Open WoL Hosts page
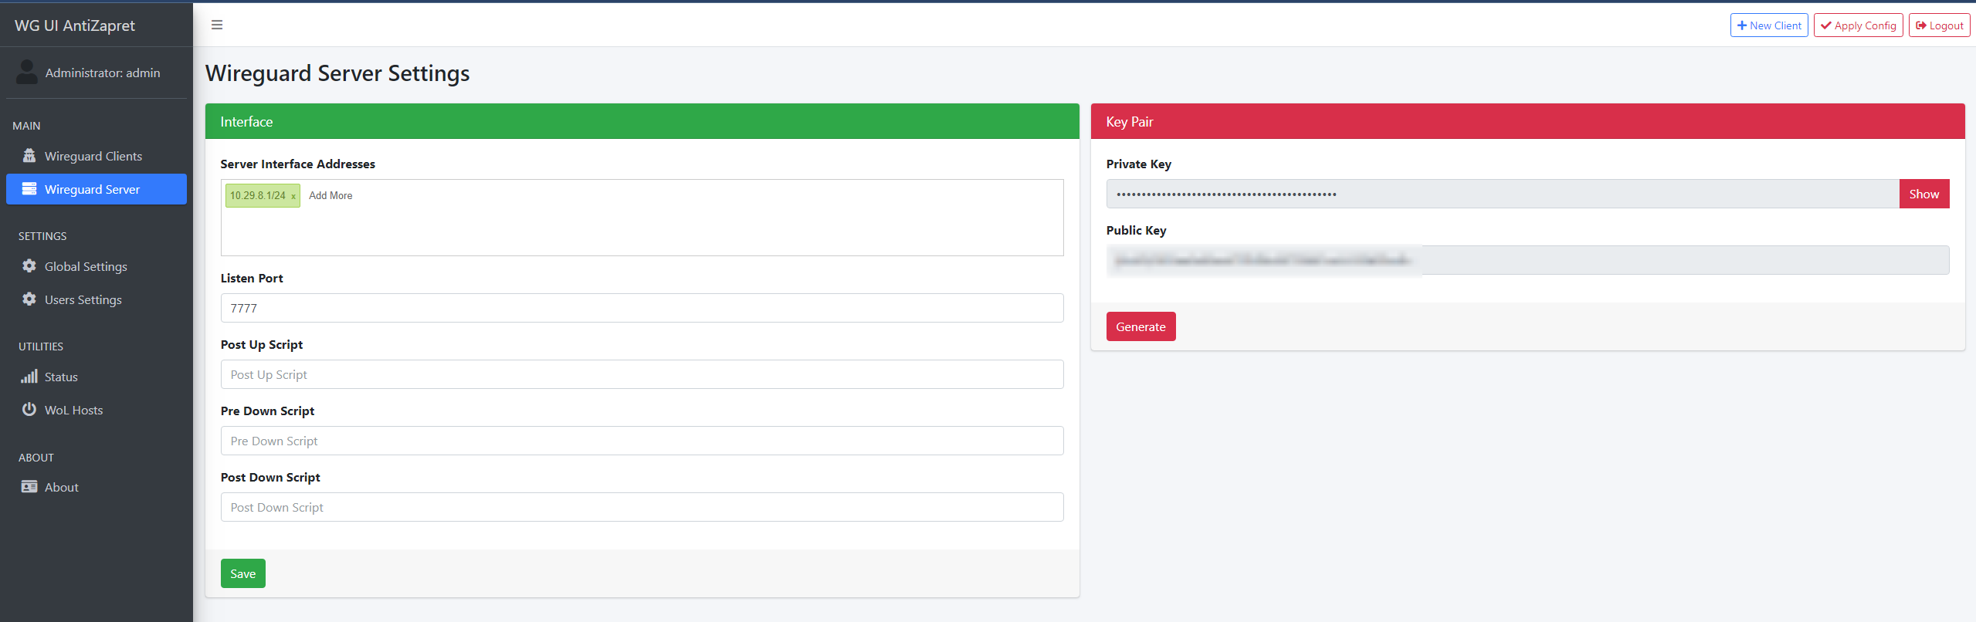Image resolution: width=1976 pixels, height=622 pixels. (97, 410)
